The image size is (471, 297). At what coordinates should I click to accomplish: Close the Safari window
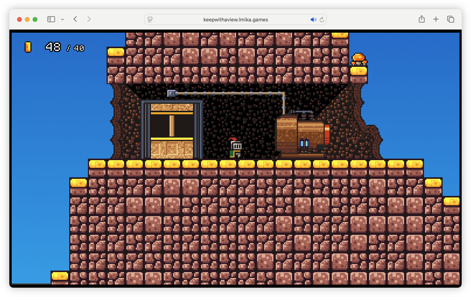[x=19, y=19]
